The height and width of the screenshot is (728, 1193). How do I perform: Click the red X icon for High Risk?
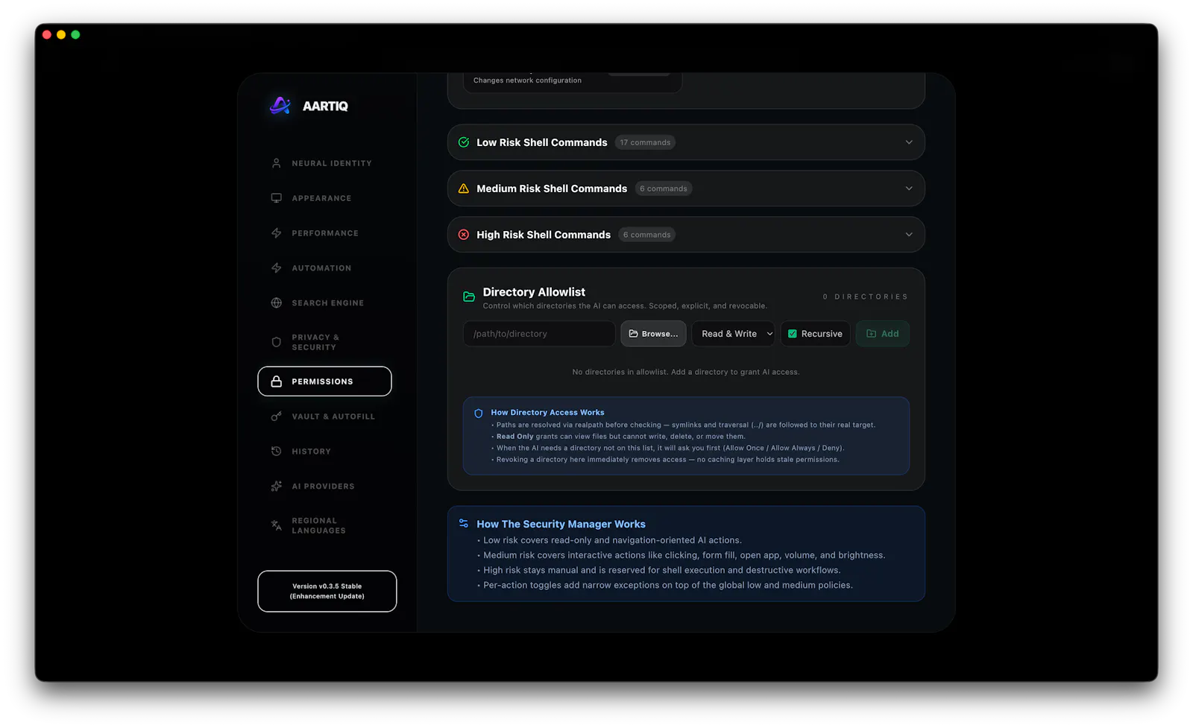point(464,235)
